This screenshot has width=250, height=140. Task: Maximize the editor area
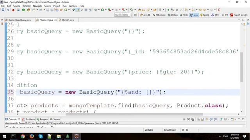tap(243, 20)
